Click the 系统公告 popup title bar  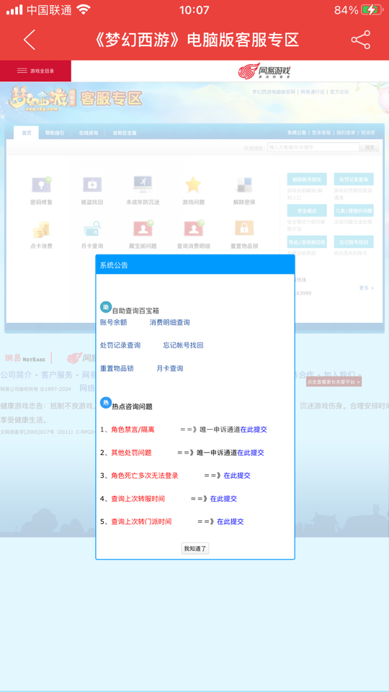(195, 265)
